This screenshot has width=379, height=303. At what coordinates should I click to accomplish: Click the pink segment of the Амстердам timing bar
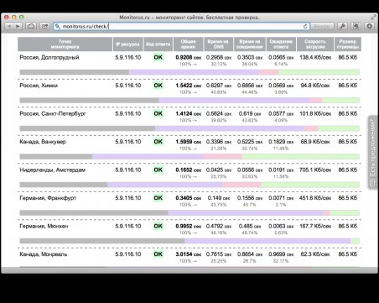(x=241, y=185)
